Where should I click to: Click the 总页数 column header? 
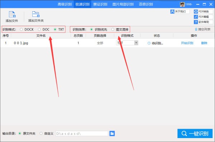(78, 36)
